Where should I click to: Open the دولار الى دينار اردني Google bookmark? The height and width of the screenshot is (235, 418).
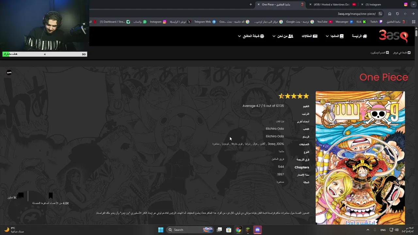point(268,22)
